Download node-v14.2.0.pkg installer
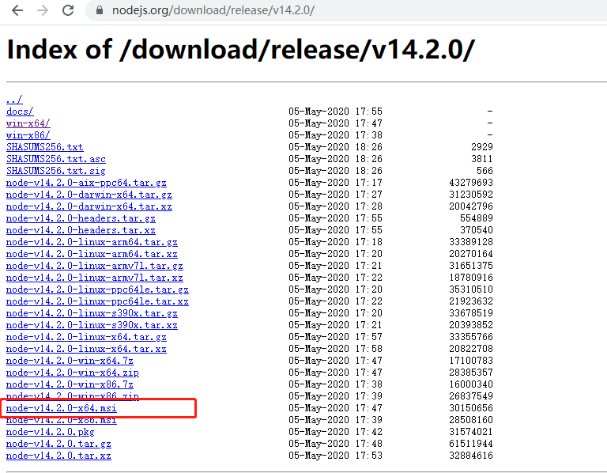 pos(51,432)
